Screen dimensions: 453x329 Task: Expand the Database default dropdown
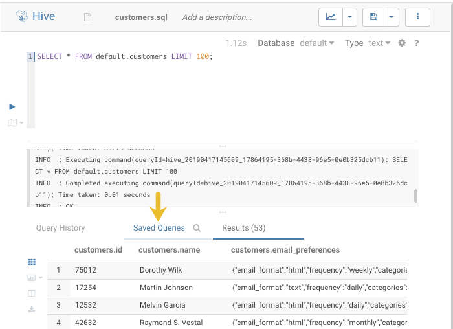click(x=316, y=43)
